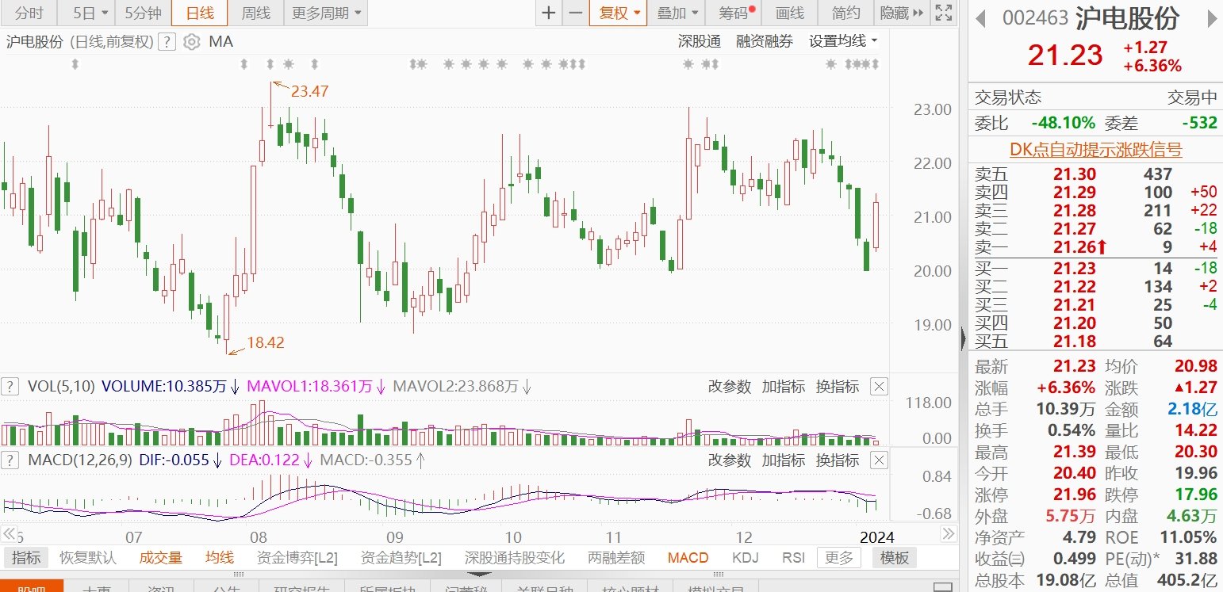Toggle KDJ indicator
1223x592 pixels.
tap(745, 558)
